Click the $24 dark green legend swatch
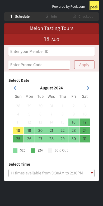Screen dimensions: 103x206 (x=33, y=151)
